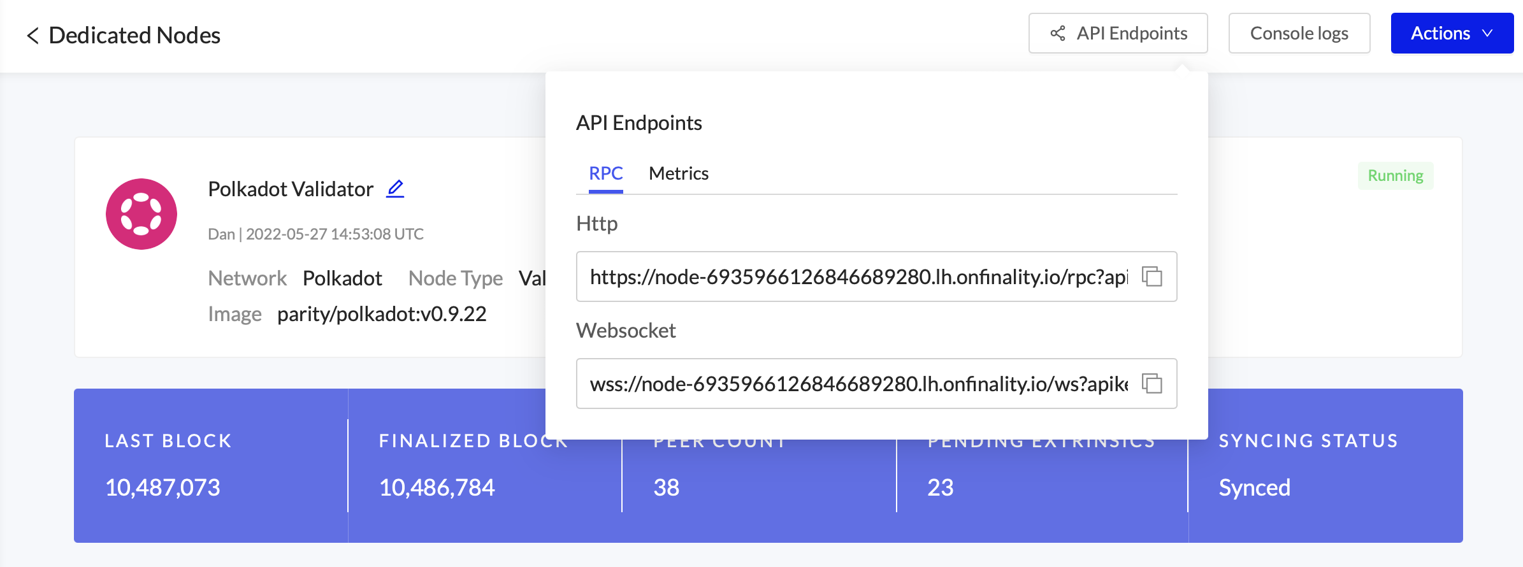Click the Pending Extrinsics value 23
Viewport: 1523px width, 567px height.
[940, 487]
